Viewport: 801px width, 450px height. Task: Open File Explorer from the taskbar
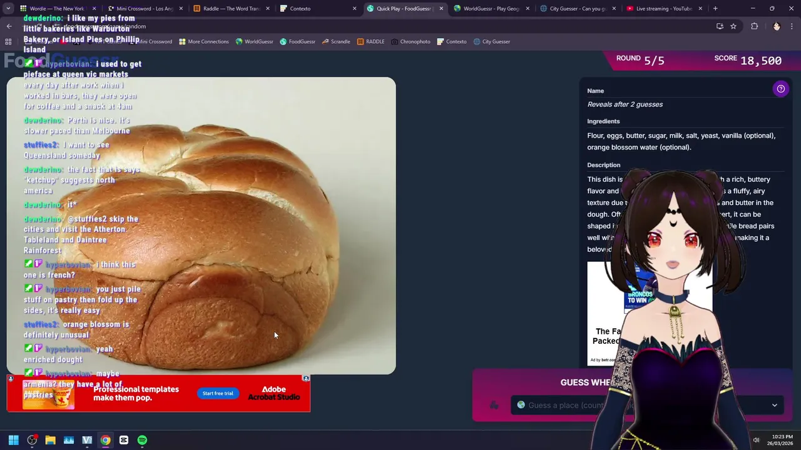click(50, 440)
